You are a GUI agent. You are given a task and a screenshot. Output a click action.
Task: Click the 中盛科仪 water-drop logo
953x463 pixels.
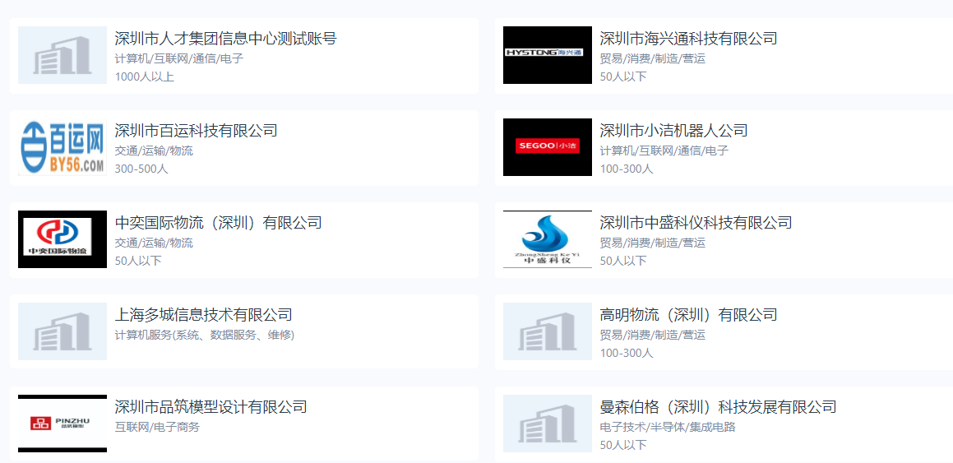point(548,239)
